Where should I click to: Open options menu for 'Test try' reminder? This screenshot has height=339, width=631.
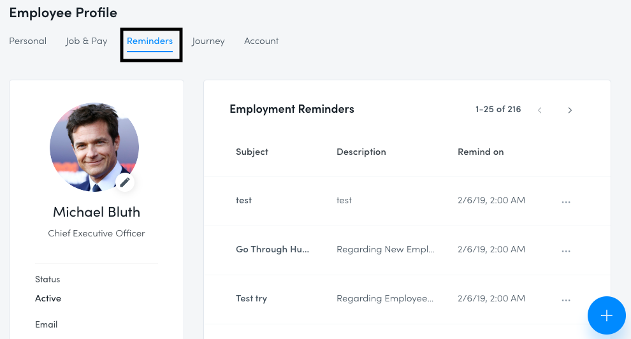click(566, 299)
